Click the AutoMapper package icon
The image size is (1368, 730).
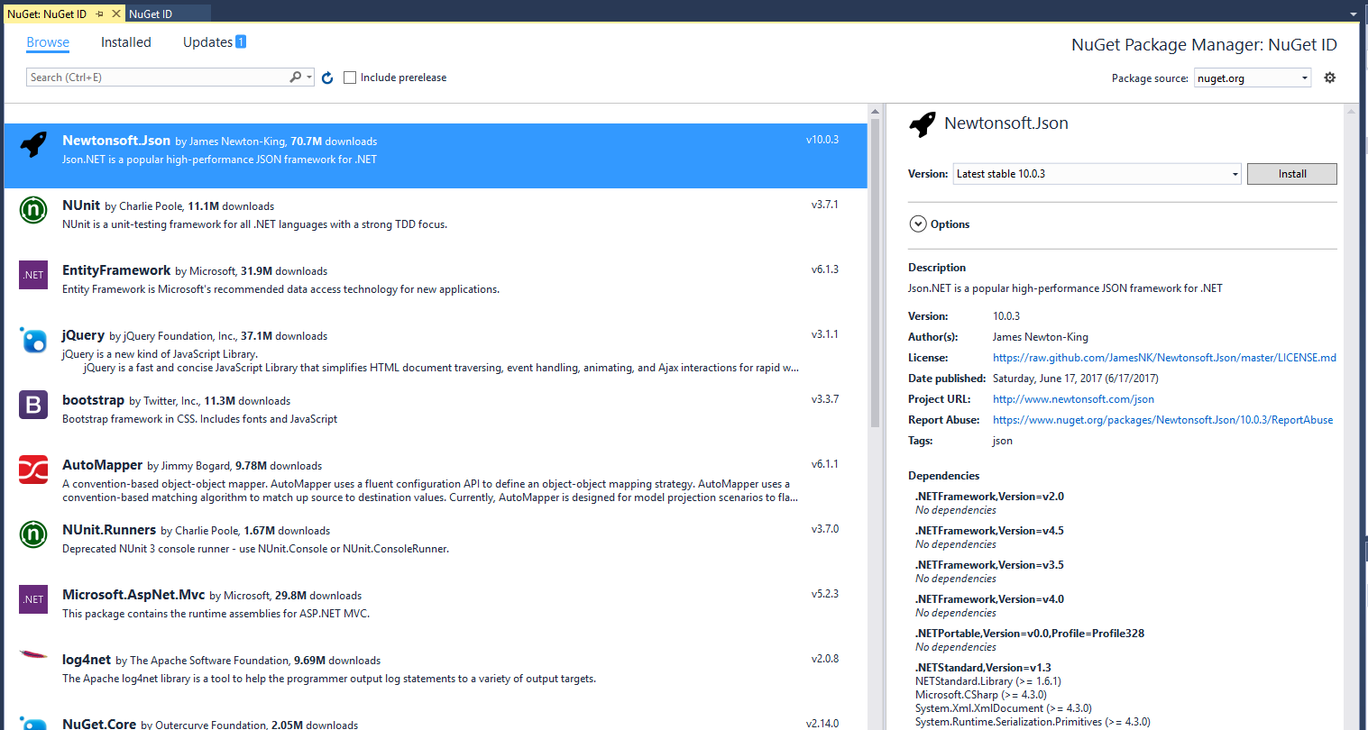tap(33, 470)
